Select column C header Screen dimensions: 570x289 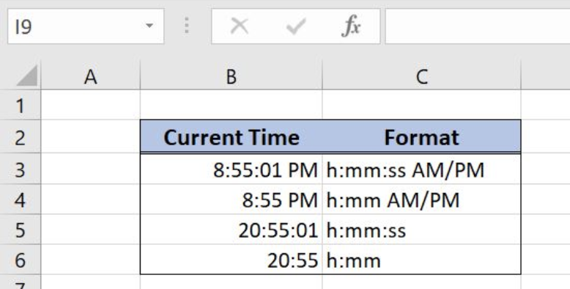(422, 76)
